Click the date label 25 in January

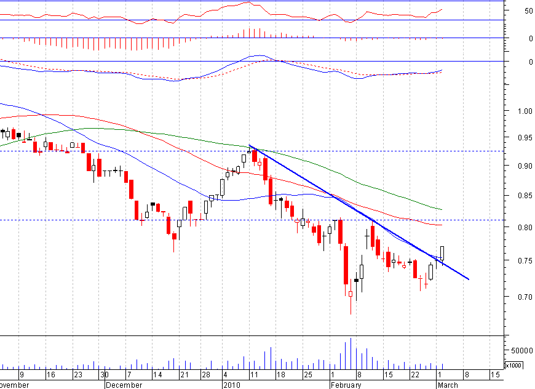[307, 375]
